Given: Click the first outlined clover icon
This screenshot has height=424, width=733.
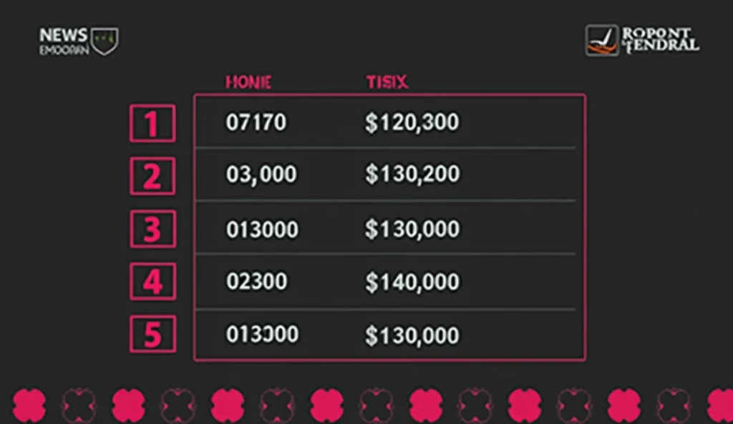Looking at the screenshot, I should click(79, 405).
